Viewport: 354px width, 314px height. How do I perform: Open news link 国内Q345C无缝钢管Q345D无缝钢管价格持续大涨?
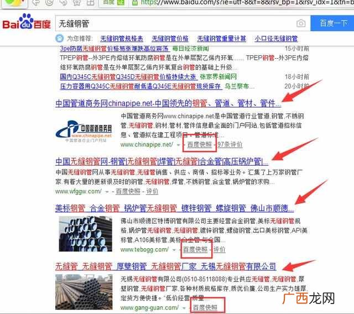point(128,77)
